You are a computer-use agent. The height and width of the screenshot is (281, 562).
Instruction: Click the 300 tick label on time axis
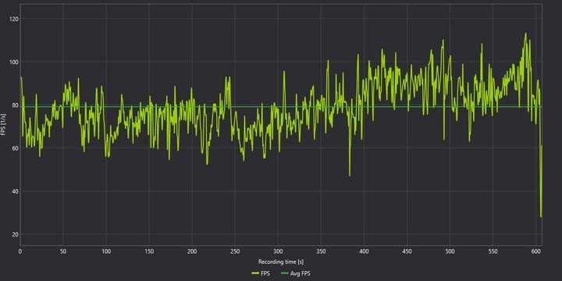[x=278, y=251]
